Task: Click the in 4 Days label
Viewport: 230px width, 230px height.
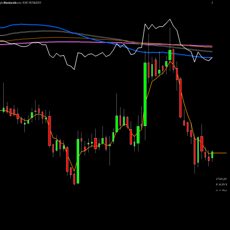Action: point(221,190)
